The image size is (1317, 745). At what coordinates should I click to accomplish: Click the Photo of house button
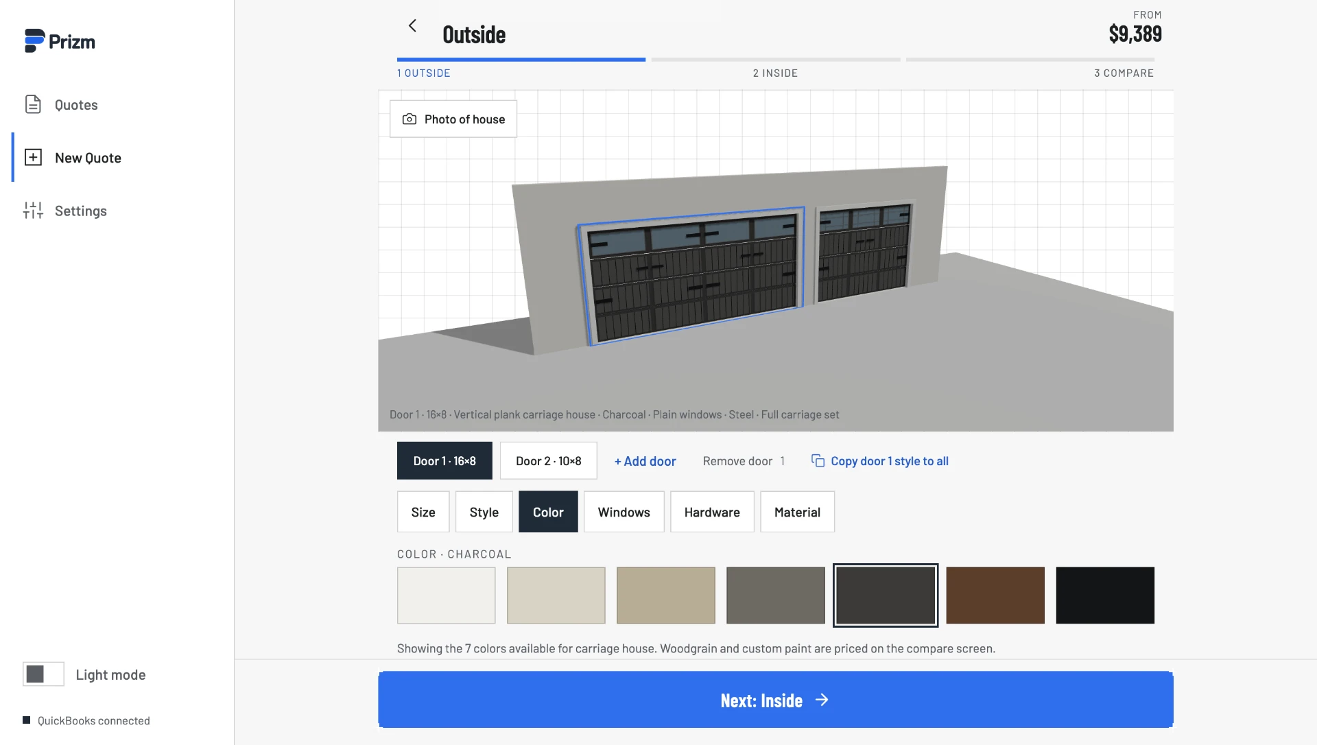[453, 119]
